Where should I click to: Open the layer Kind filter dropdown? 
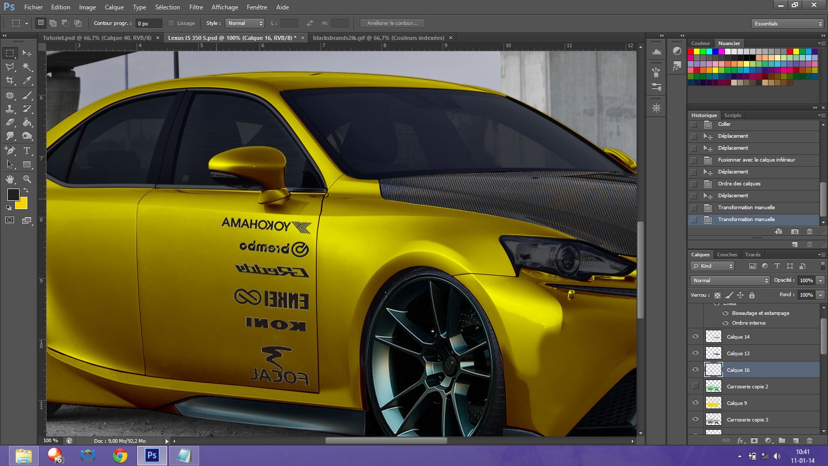point(712,266)
